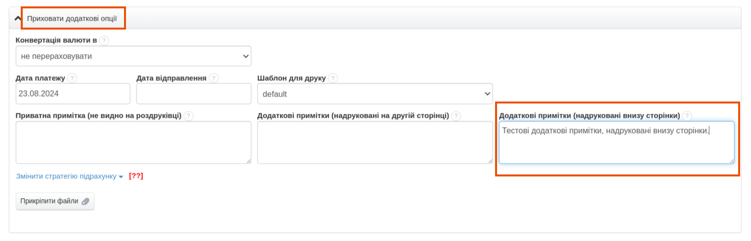Focus the 'Дата платежу' date field
Screen dimensions: 751x241
click(73, 94)
